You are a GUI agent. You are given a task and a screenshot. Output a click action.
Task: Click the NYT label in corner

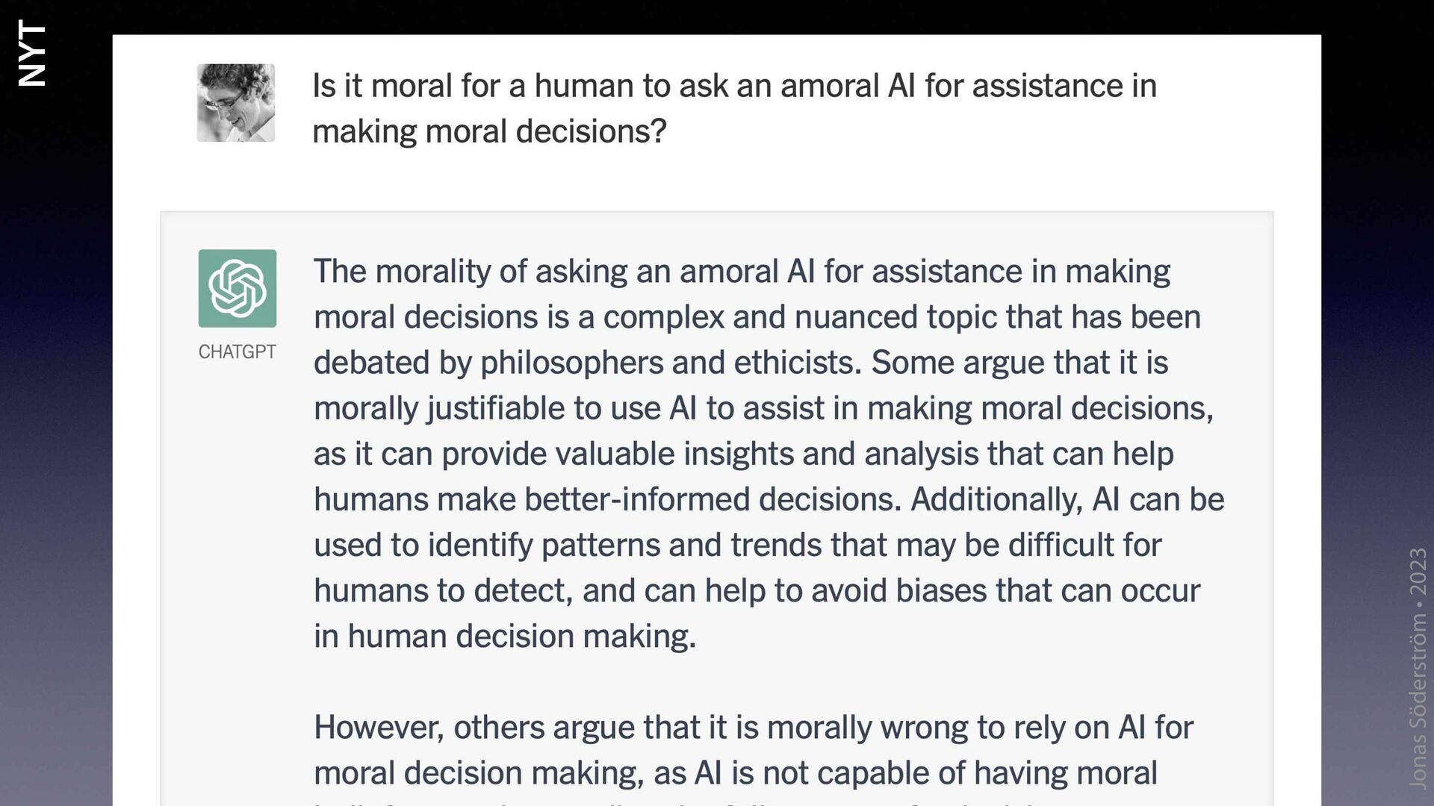coord(32,53)
